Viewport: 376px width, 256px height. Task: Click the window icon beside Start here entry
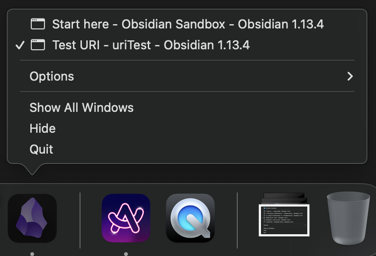pyautogui.click(x=38, y=24)
